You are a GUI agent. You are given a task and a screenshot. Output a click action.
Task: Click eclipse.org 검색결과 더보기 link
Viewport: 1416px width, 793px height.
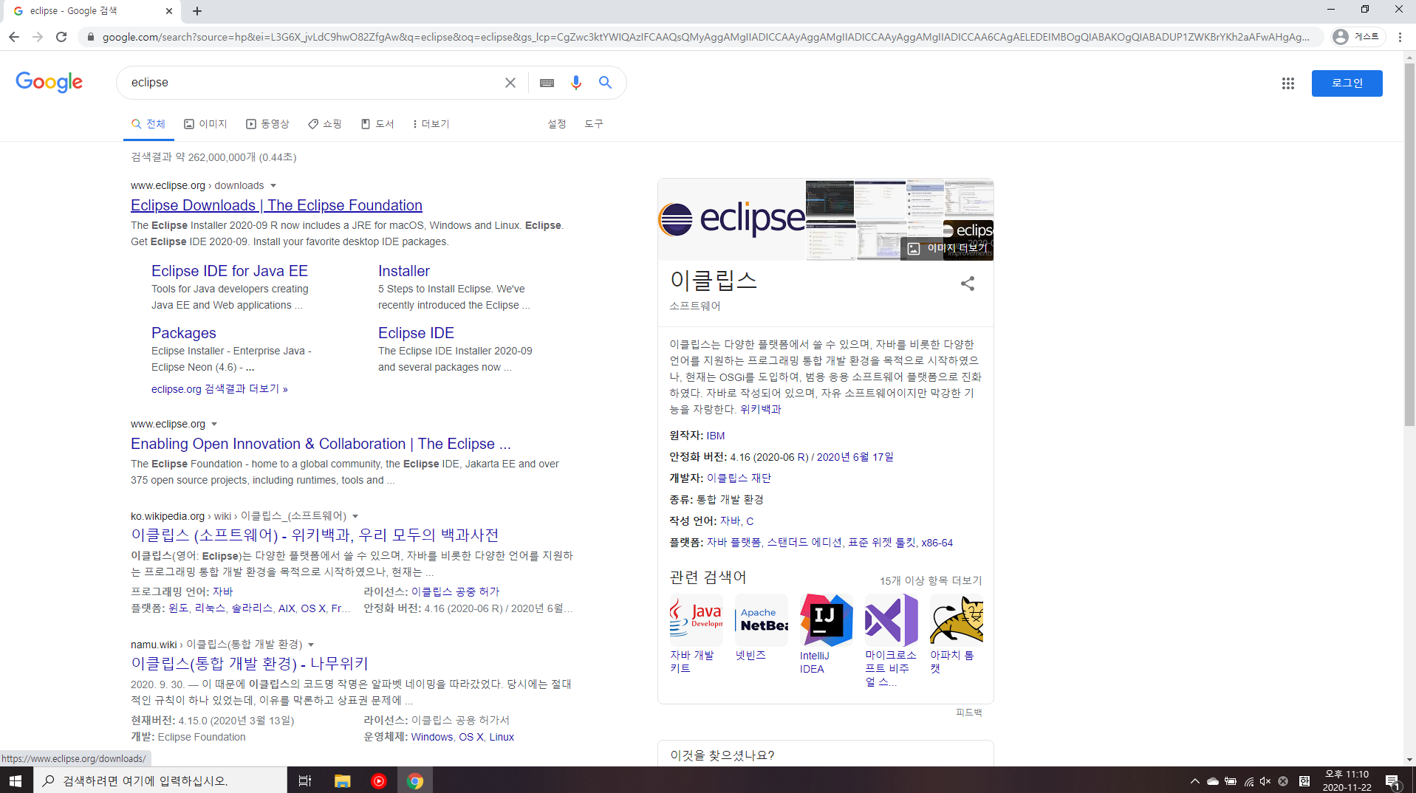219,389
